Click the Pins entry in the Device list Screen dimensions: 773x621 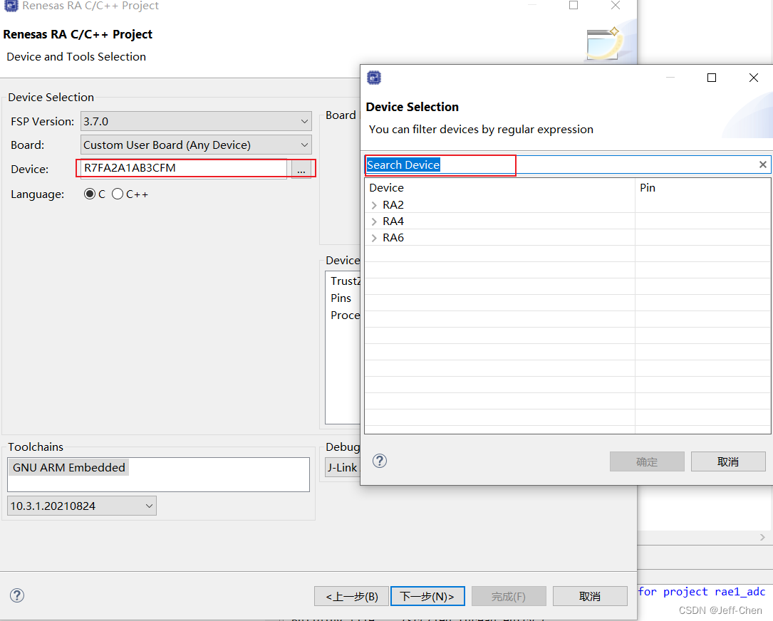click(x=341, y=298)
